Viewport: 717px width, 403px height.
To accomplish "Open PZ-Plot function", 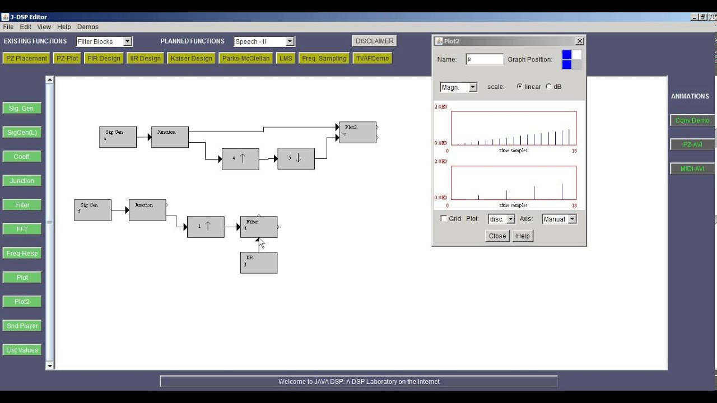I will point(67,58).
